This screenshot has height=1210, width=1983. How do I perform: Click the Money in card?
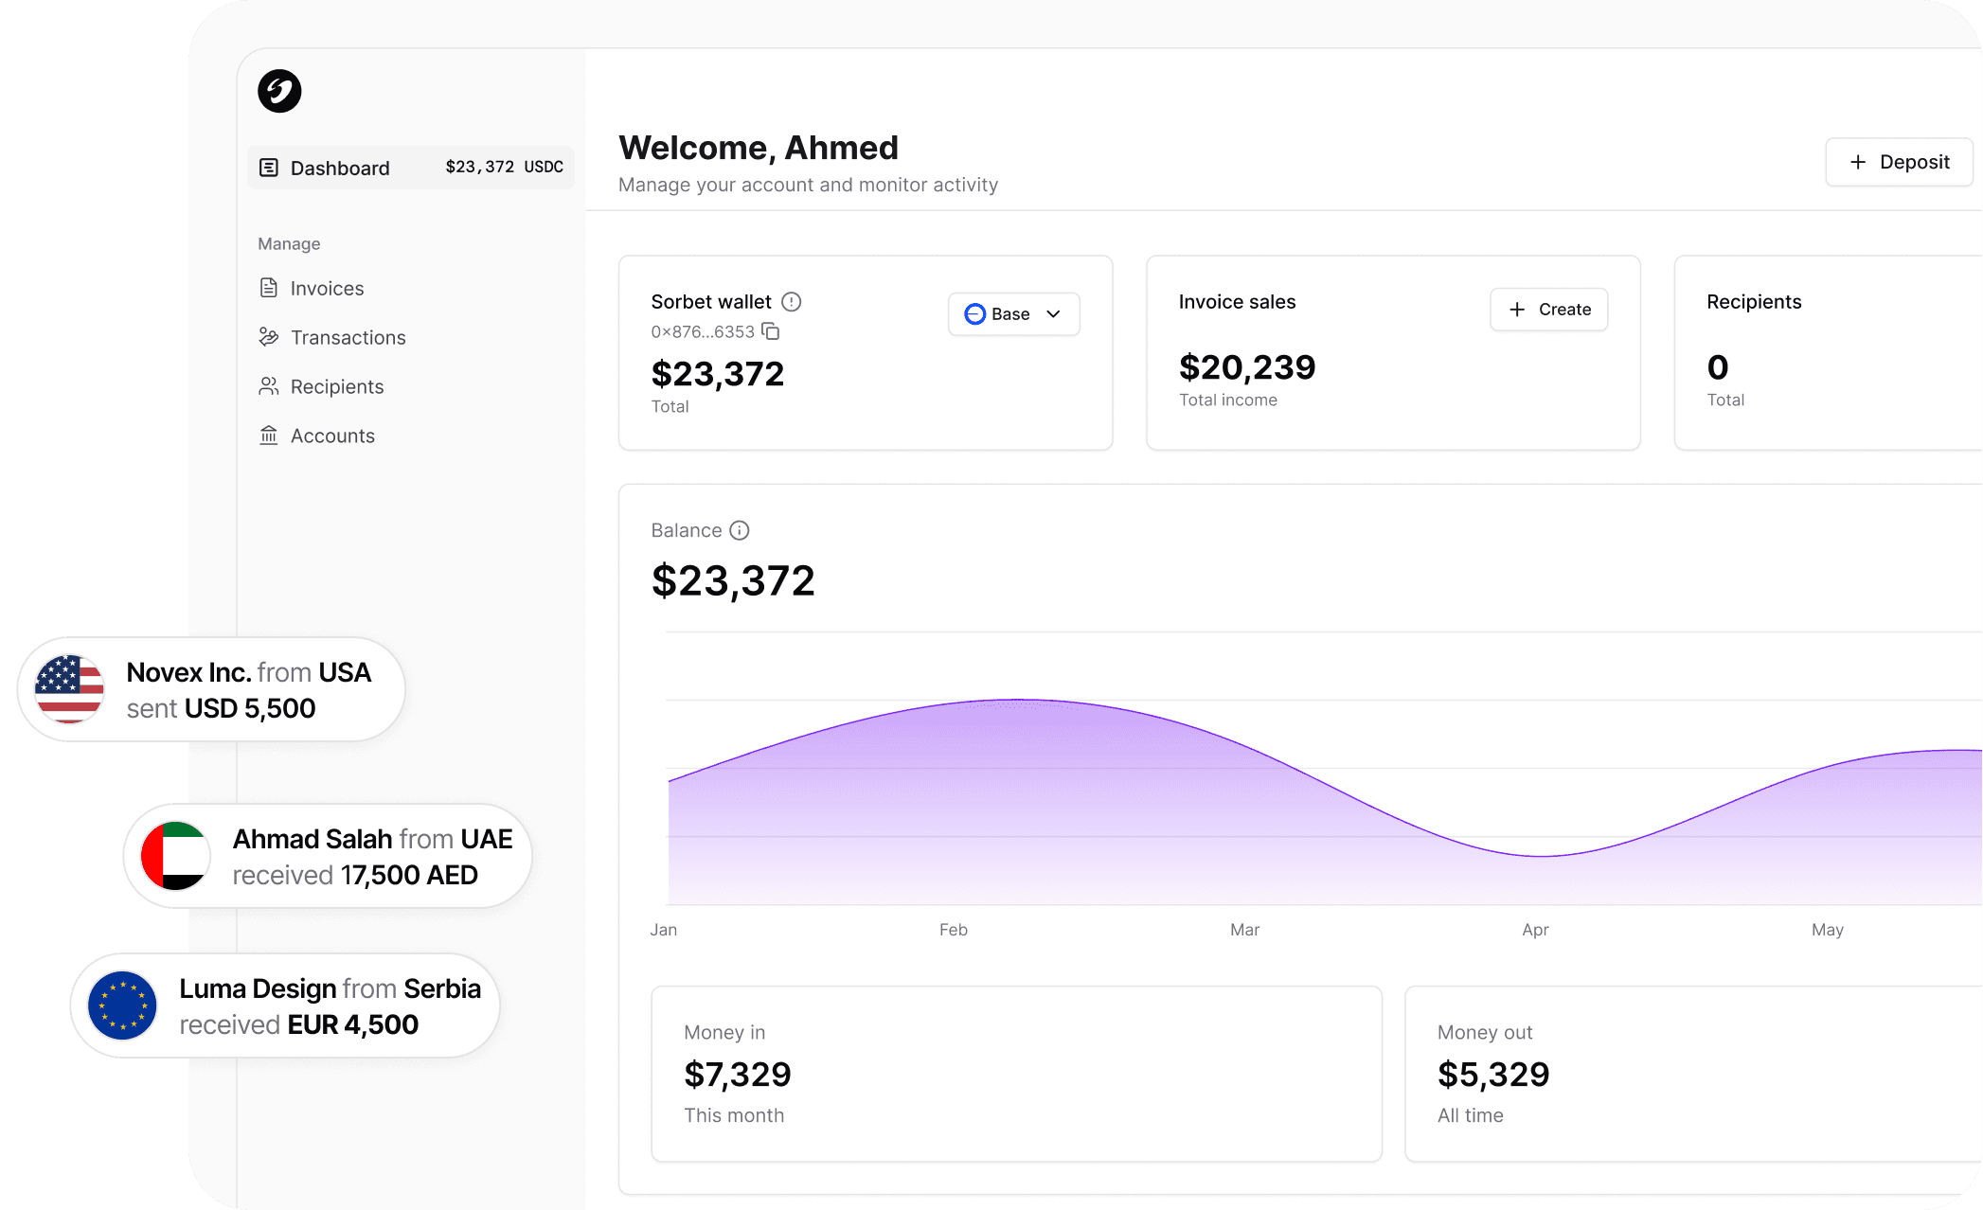click(x=1016, y=1074)
